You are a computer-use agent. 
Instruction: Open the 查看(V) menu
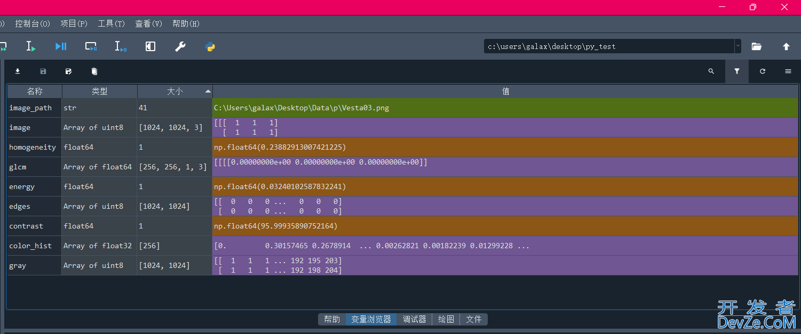(148, 24)
